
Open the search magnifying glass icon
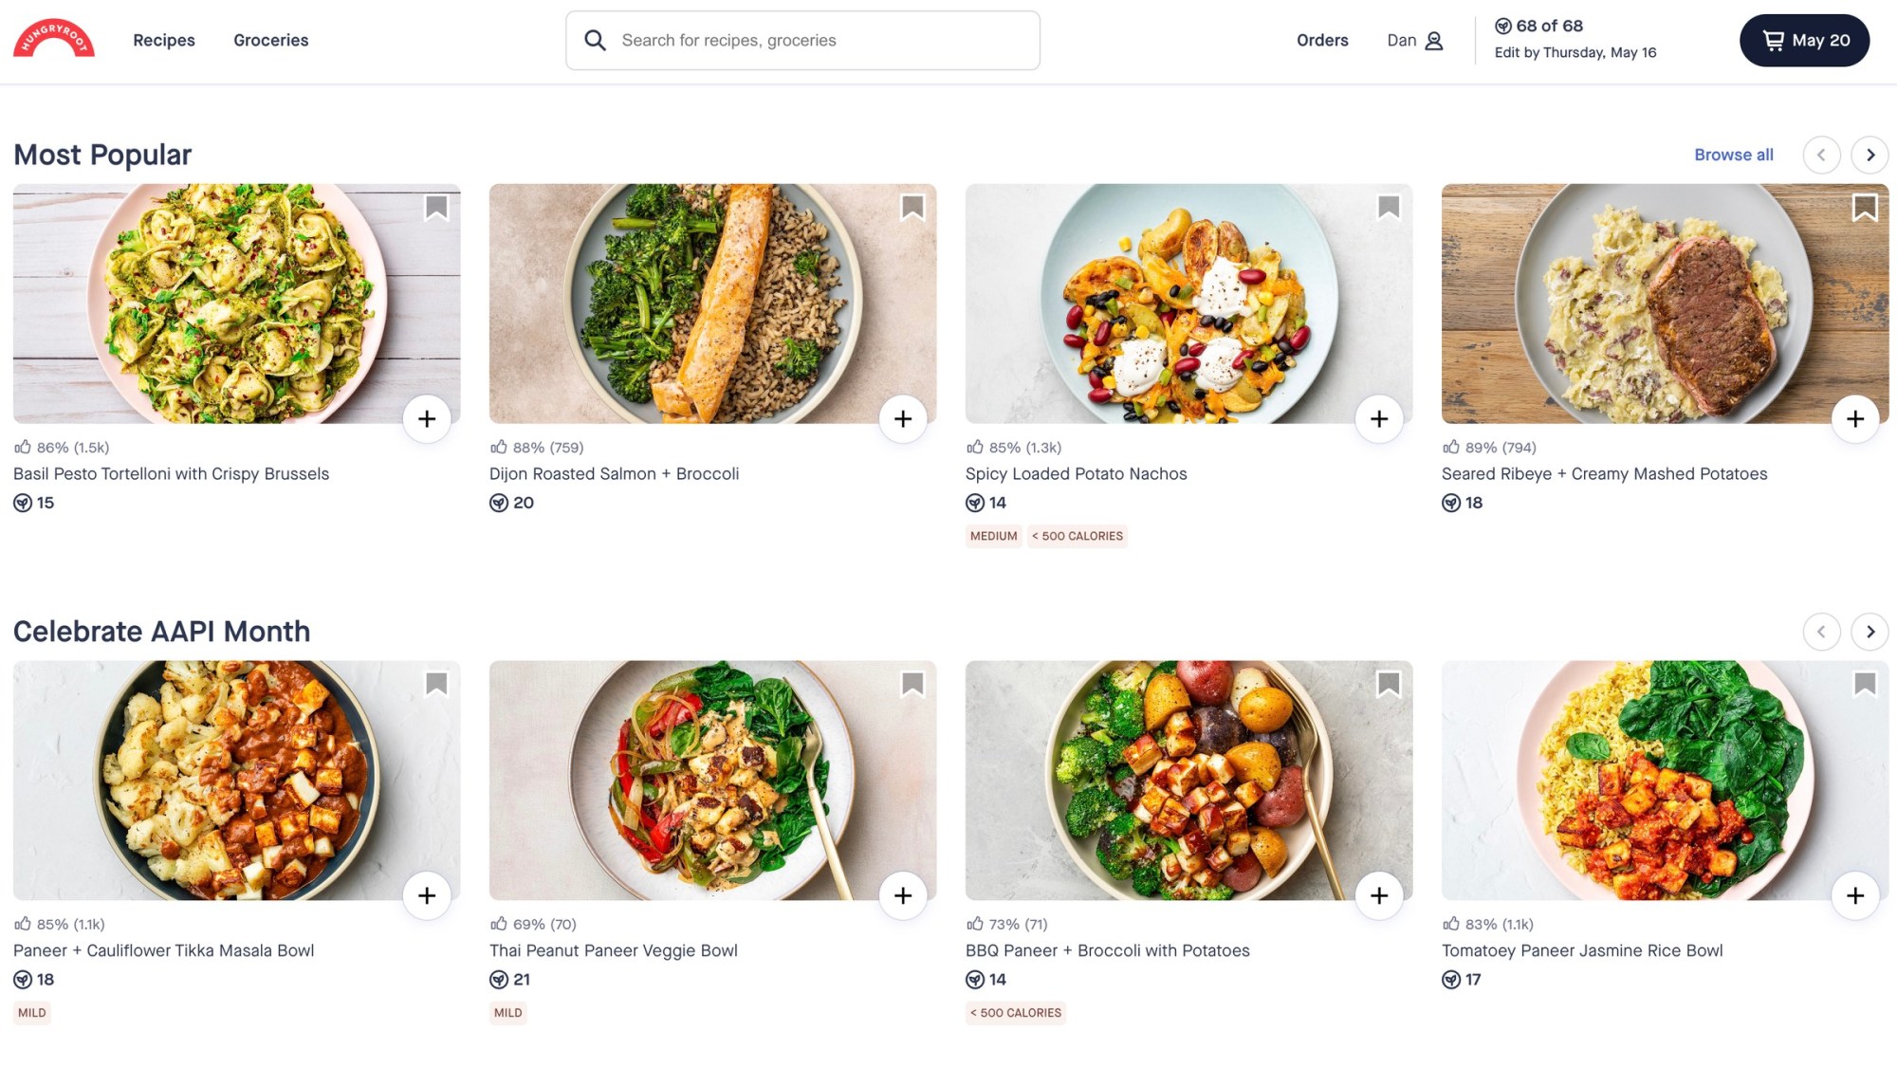click(596, 40)
